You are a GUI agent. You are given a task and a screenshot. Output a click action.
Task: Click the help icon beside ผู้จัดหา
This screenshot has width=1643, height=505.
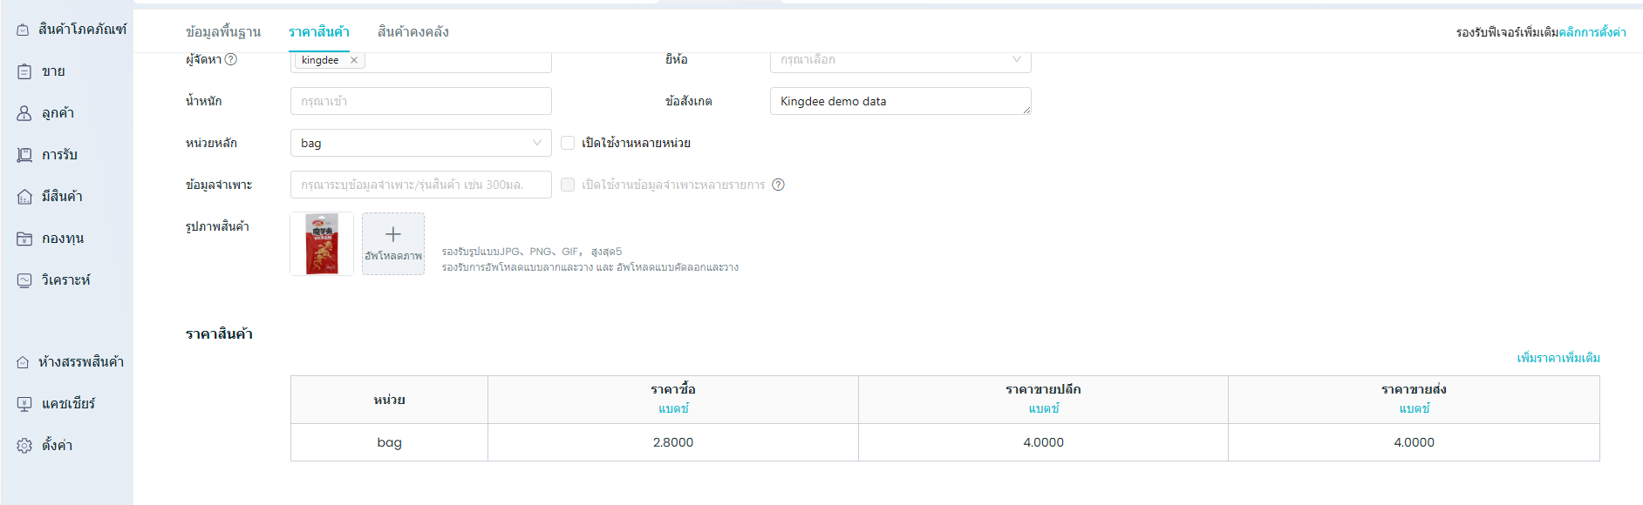(x=231, y=59)
